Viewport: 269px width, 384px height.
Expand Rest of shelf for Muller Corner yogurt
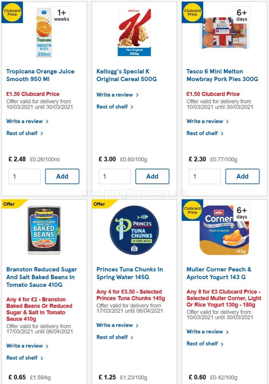[202, 344]
